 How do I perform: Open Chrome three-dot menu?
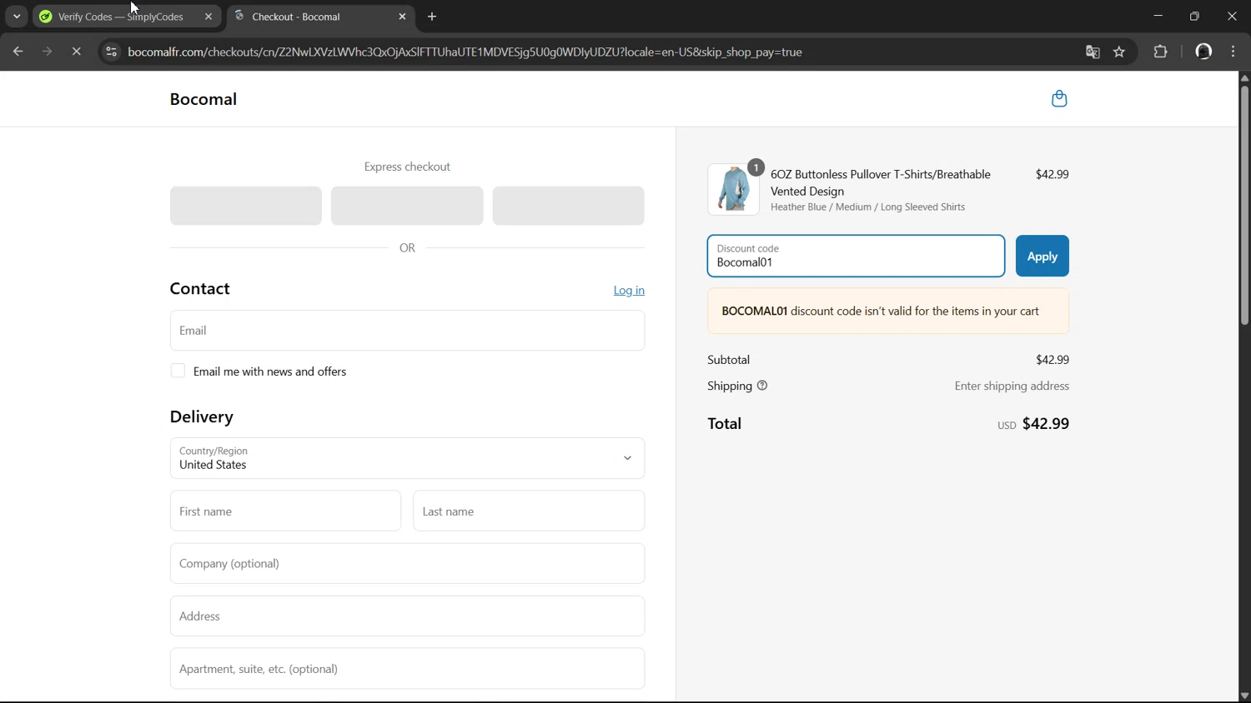(1233, 52)
